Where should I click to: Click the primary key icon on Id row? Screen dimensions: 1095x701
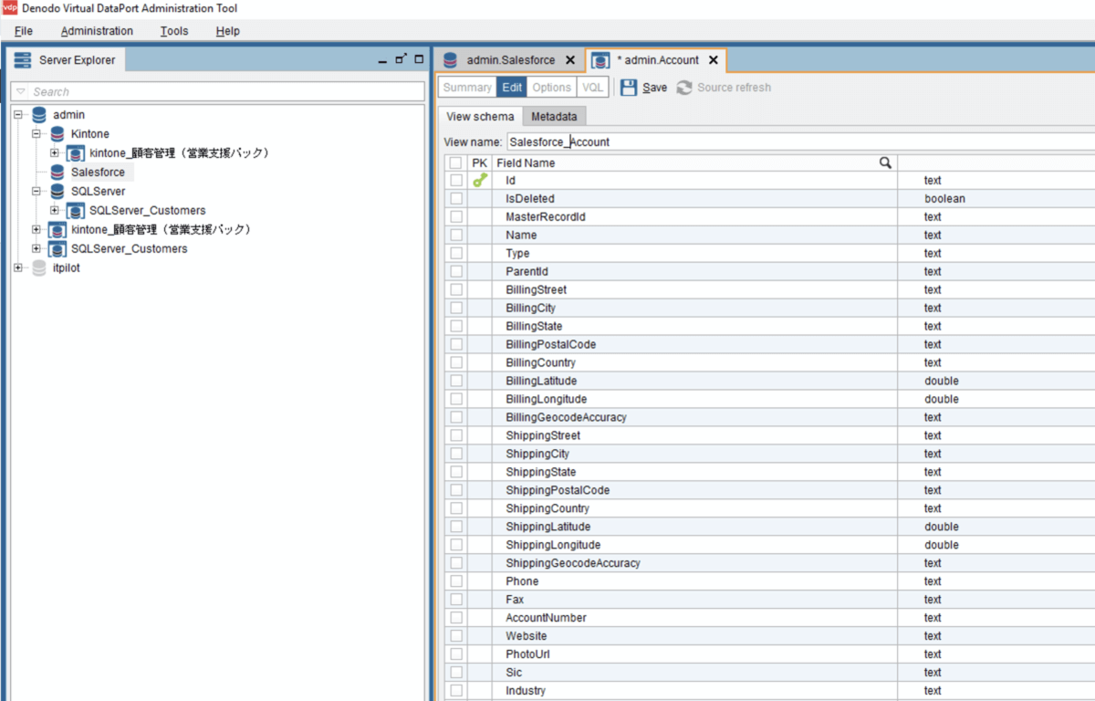480,181
